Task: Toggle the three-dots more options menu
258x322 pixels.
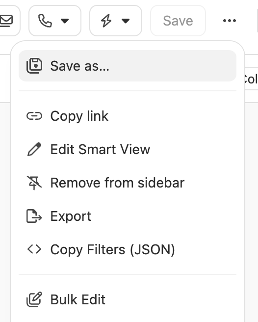Action: tap(230, 21)
